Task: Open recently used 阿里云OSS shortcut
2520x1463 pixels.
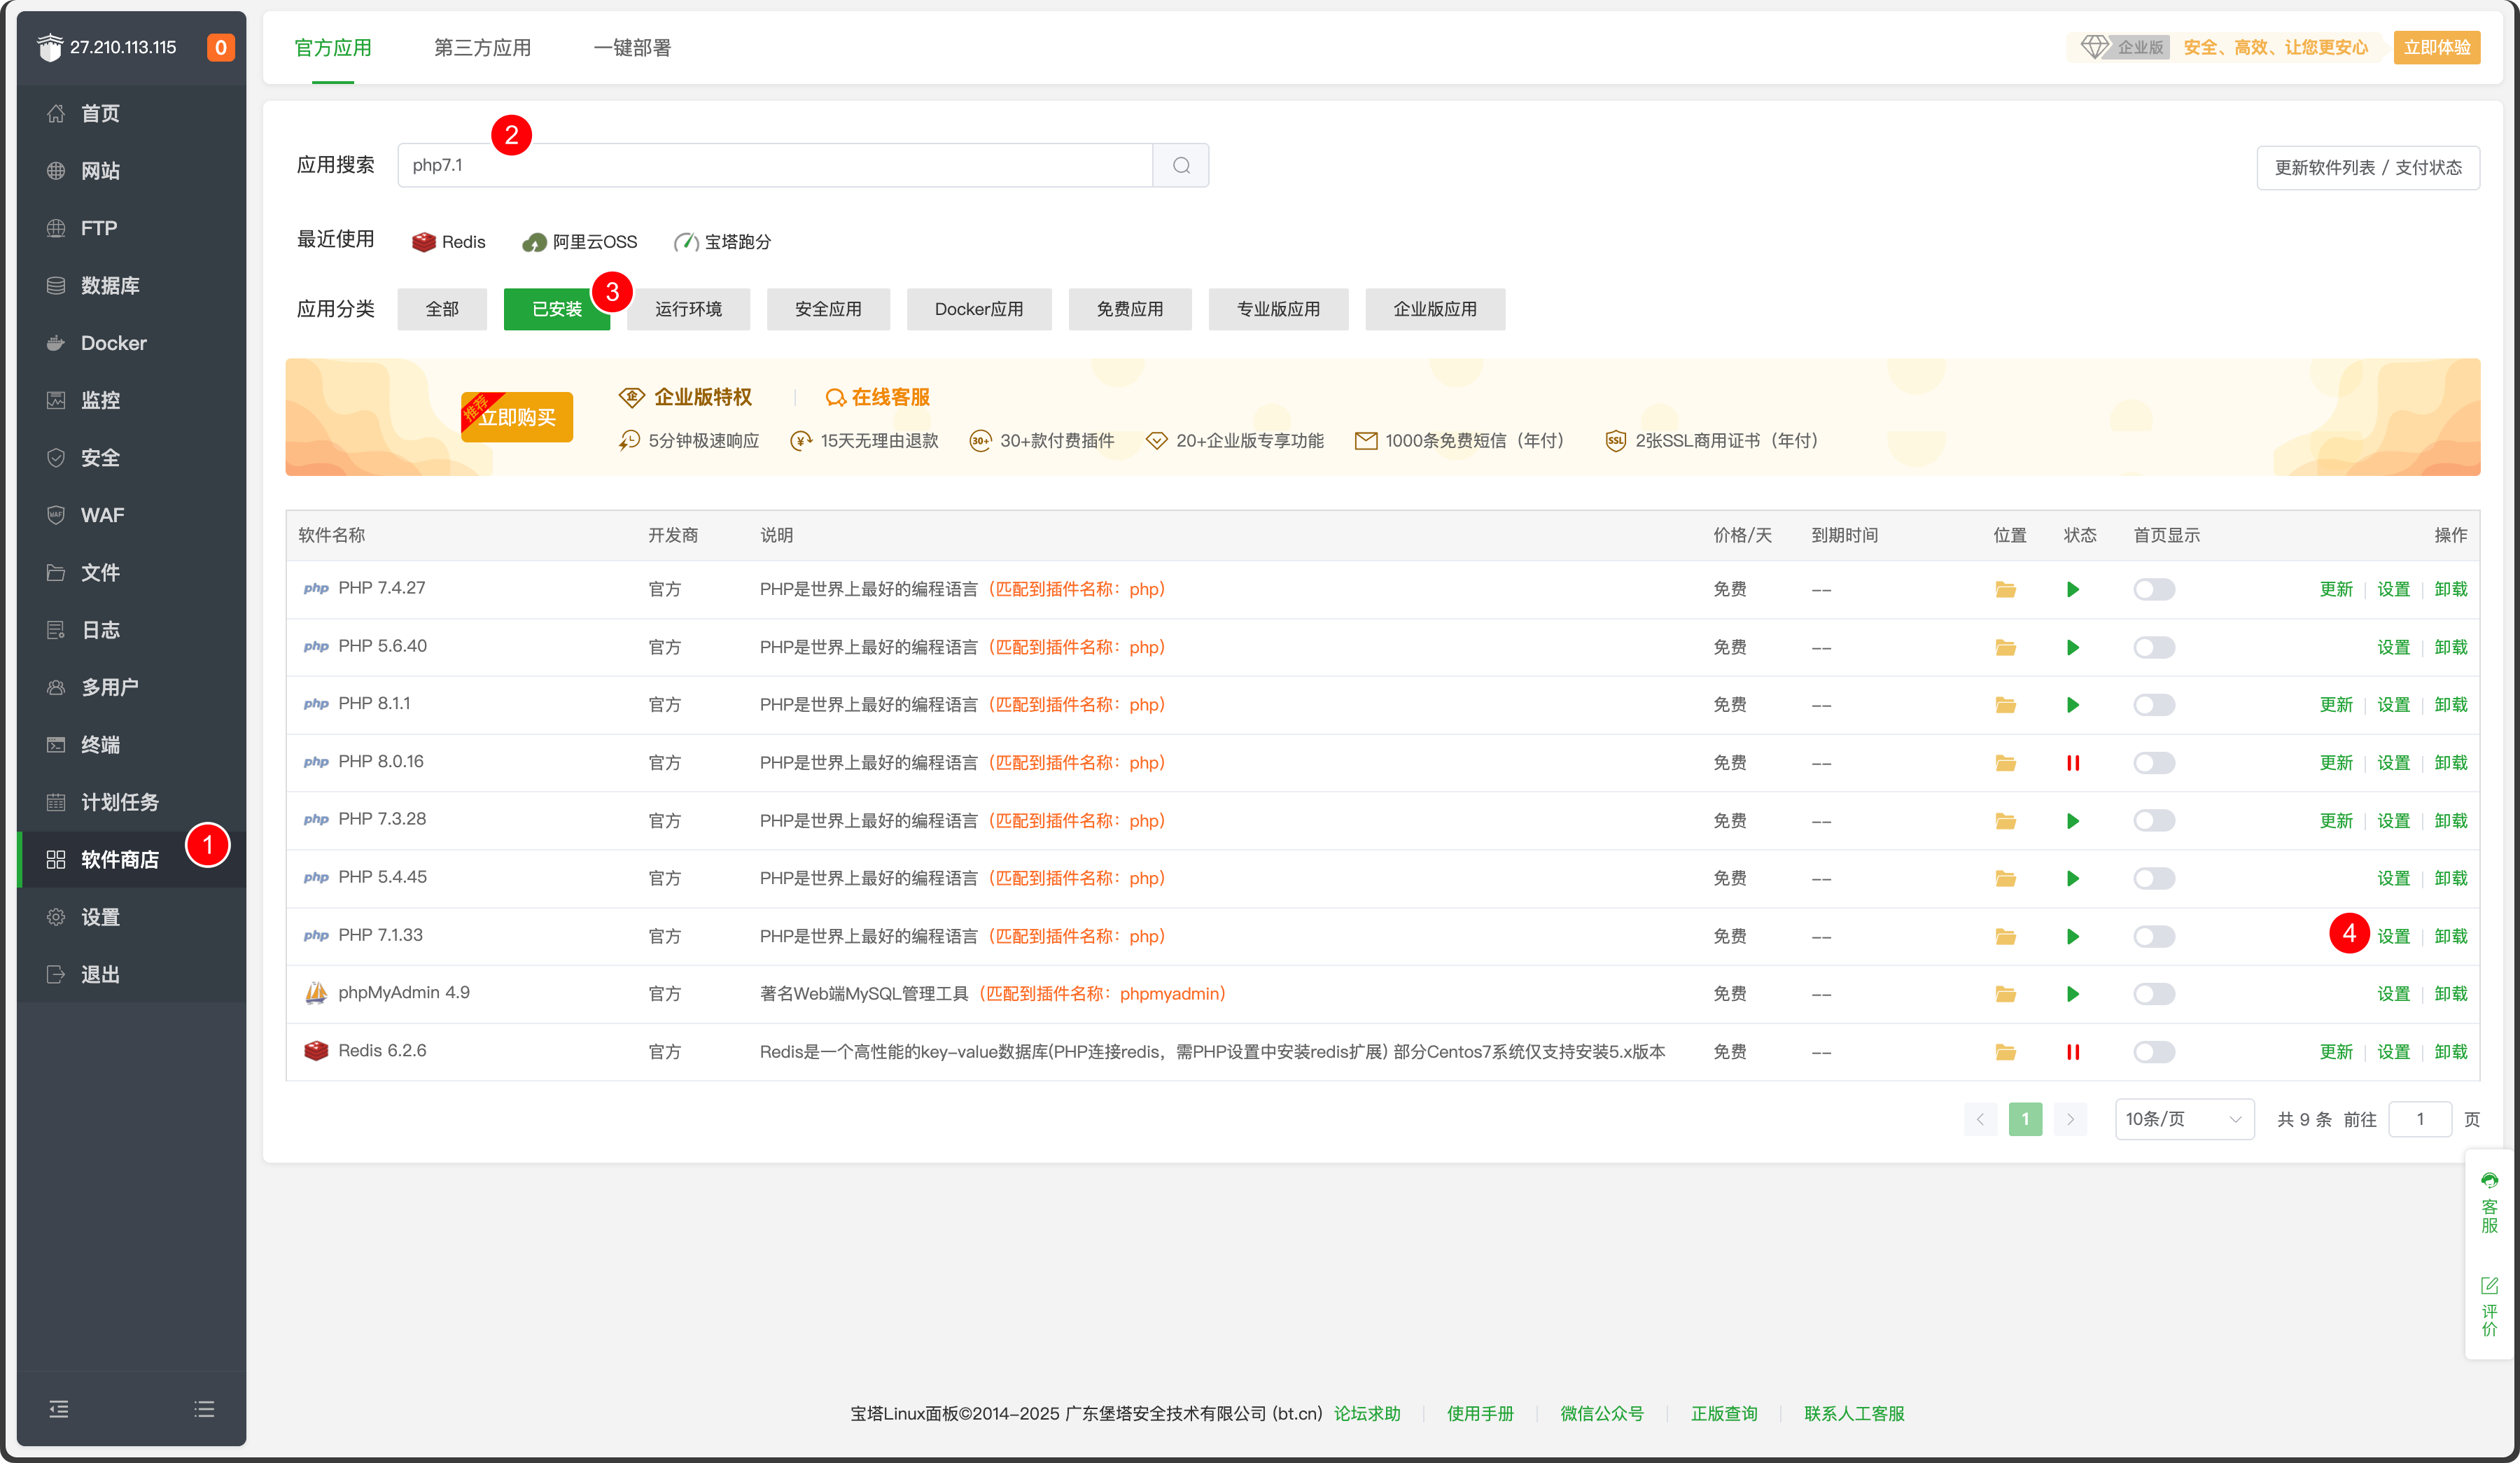Action: [580, 242]
